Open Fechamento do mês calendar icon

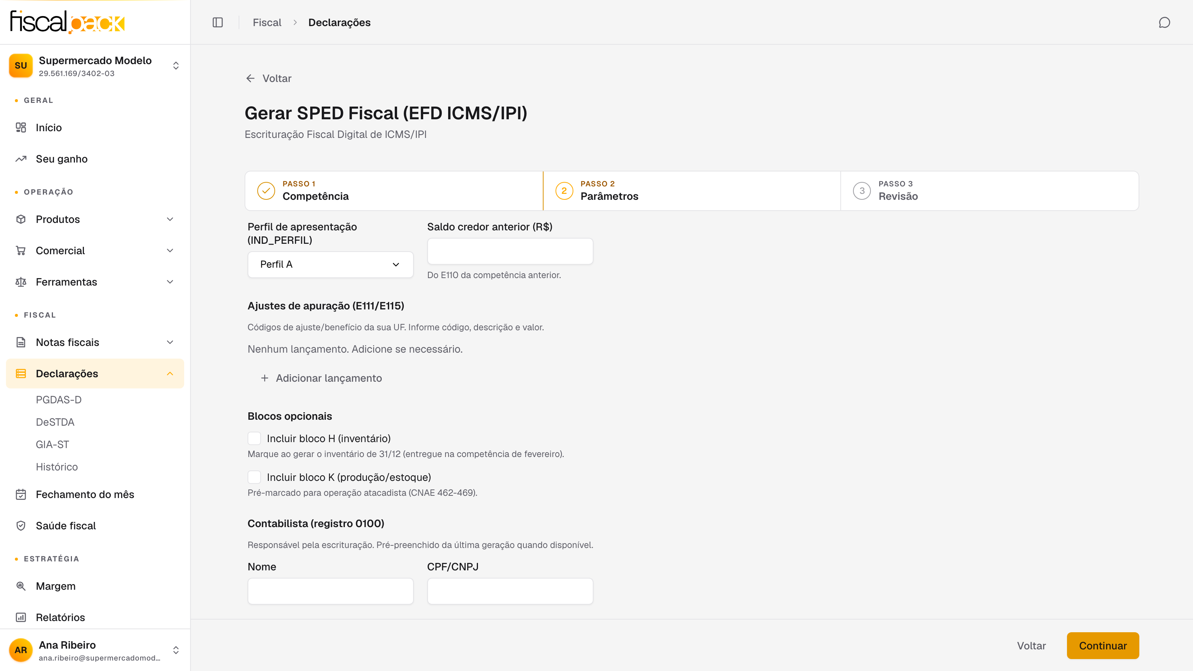coord(21,494)
